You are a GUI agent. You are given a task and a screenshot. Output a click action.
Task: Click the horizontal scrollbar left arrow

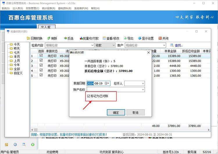coord(32,130)
